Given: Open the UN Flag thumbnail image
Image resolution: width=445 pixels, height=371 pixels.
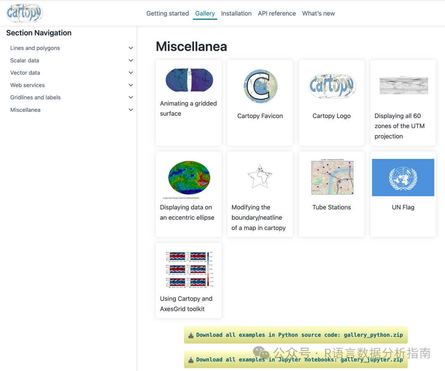Looking at the screenshot, I should [403, 177].
